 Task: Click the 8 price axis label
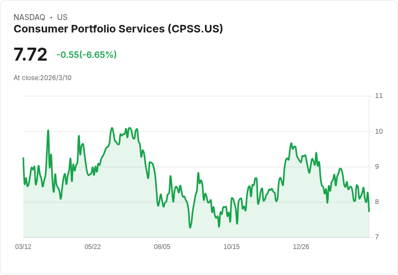(377, 202)
